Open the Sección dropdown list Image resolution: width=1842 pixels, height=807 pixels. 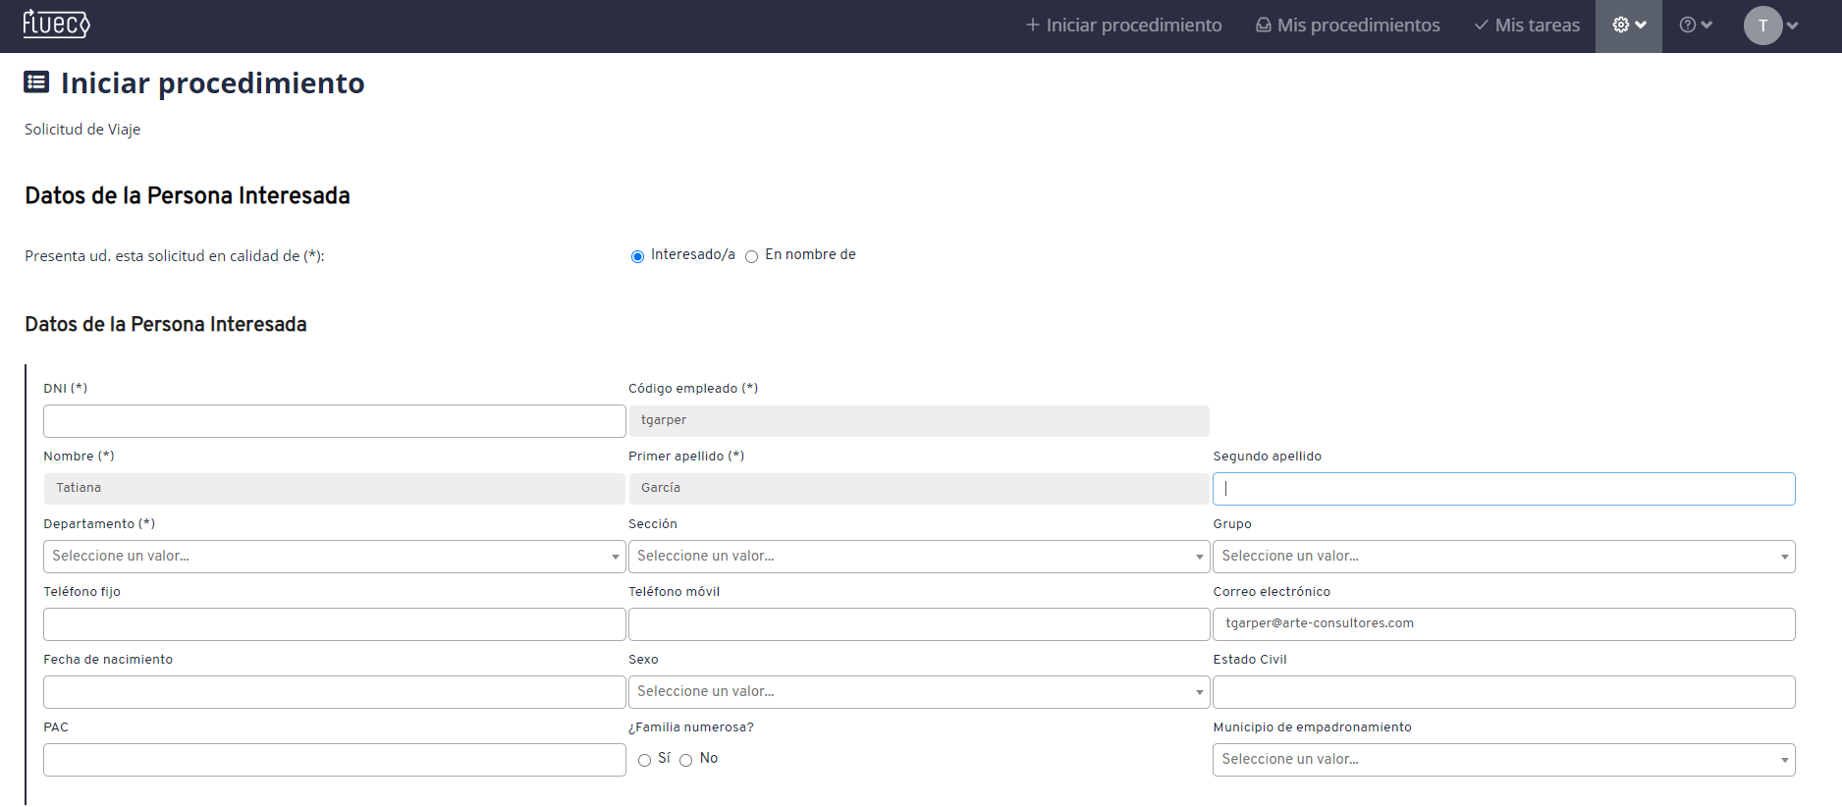click(918, 557)
